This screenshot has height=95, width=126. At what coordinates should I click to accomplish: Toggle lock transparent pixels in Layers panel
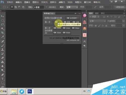pos(96,25)
